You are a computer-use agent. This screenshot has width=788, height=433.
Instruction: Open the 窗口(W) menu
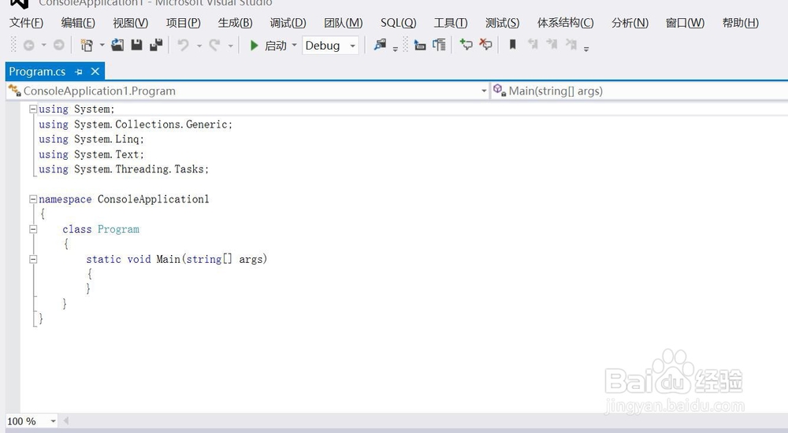pos(685,23)
